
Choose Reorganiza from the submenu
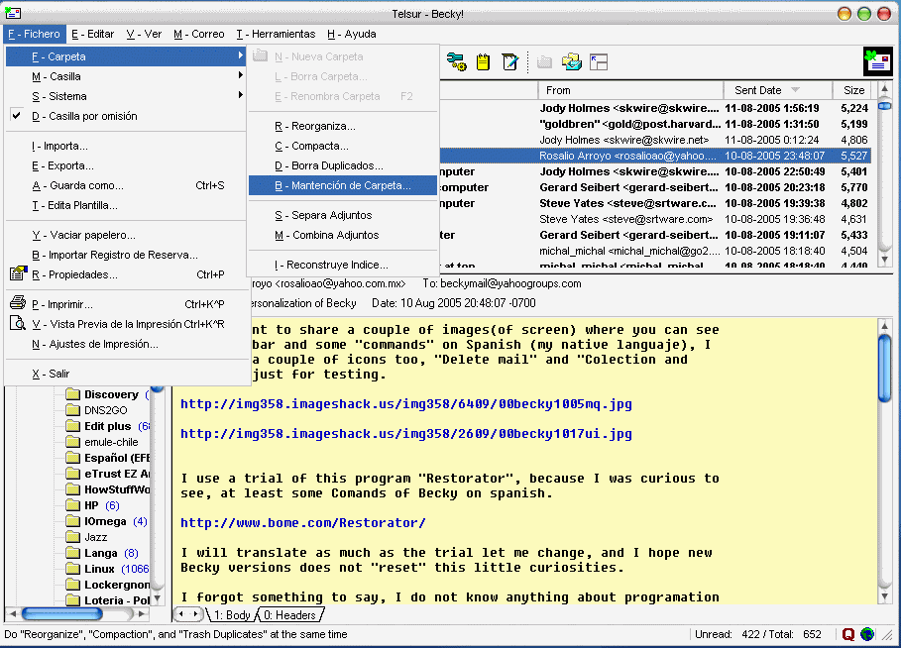[x=343, y=126]
